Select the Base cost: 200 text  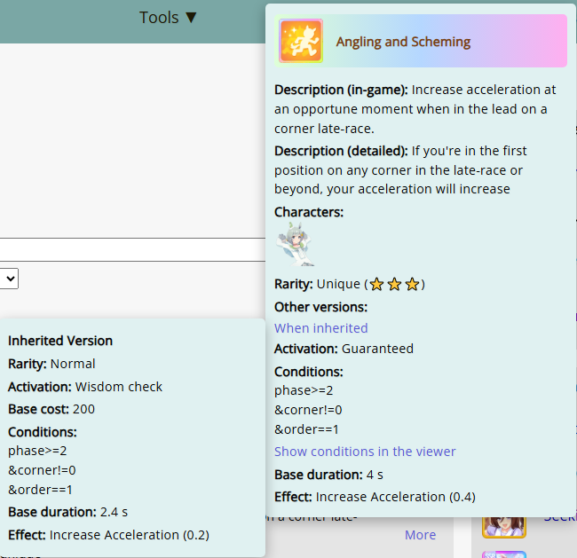(x=51, y=409)
